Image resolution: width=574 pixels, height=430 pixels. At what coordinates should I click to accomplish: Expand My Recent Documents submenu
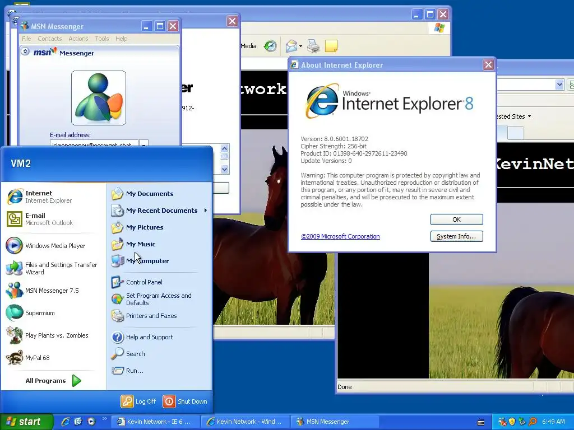[x=159, y=211]
